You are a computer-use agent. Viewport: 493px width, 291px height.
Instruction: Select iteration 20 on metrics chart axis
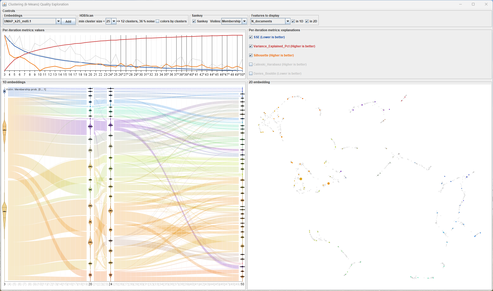[x=90, y=75]
